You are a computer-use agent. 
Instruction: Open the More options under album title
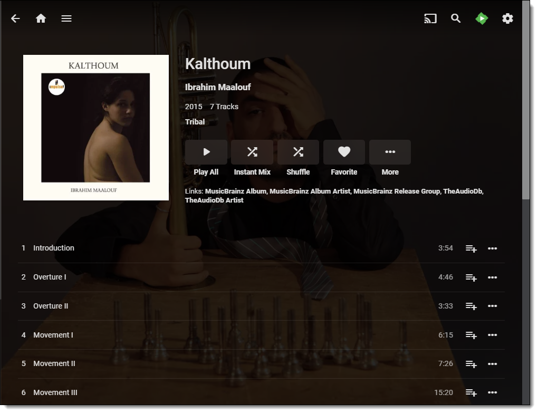click(390, 152)
